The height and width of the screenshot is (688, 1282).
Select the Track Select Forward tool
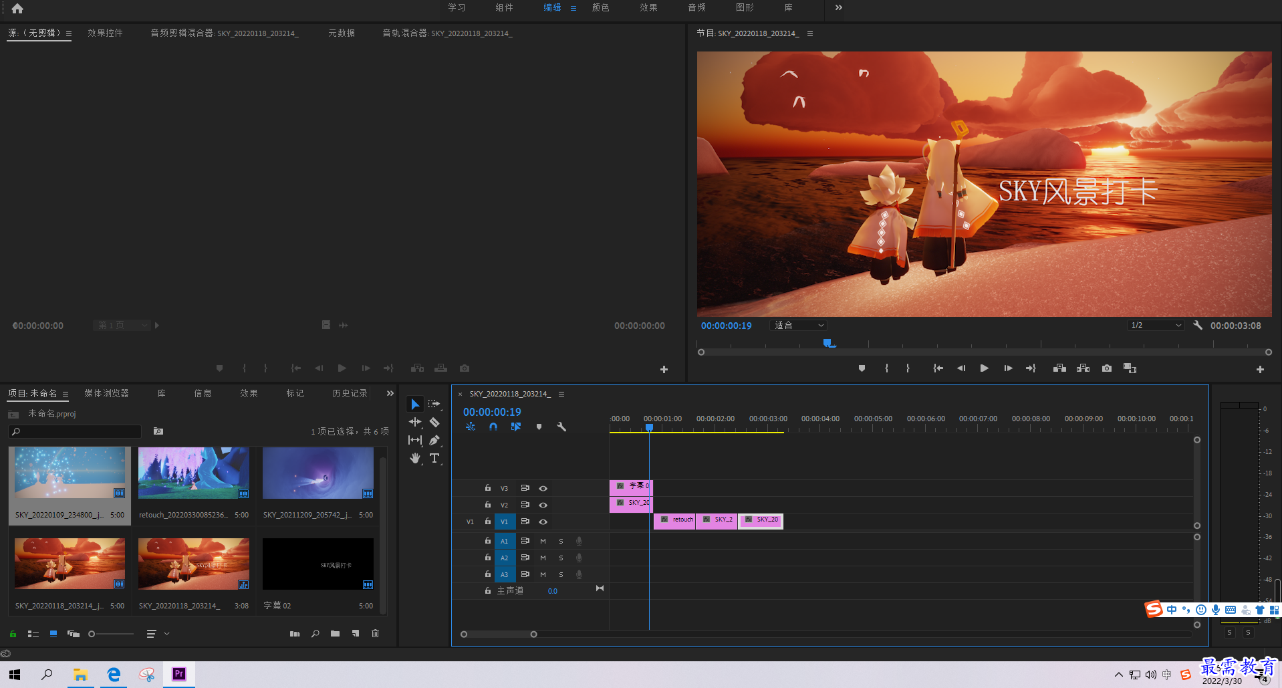pos(434,404)
